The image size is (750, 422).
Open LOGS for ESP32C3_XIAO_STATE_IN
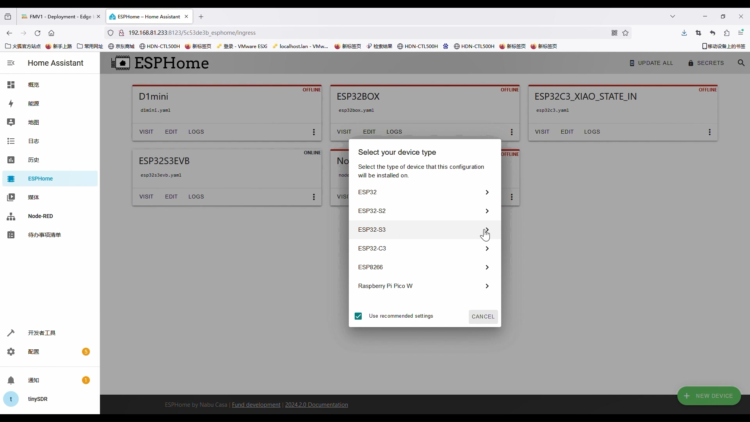pos(592,132)
